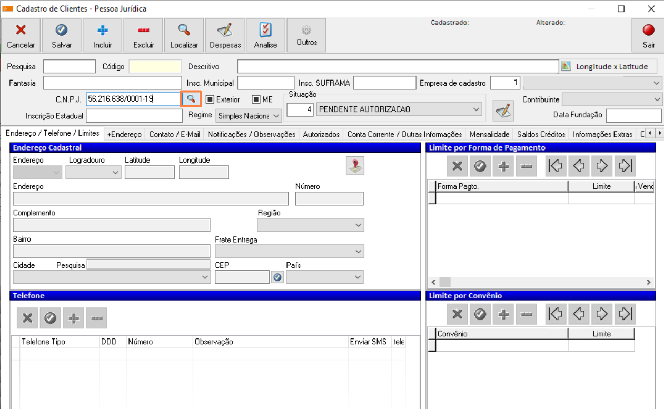This screenshot has width=664, height=409.
Task: Click the Data Fundação field
Action: [x=634, y=115]
